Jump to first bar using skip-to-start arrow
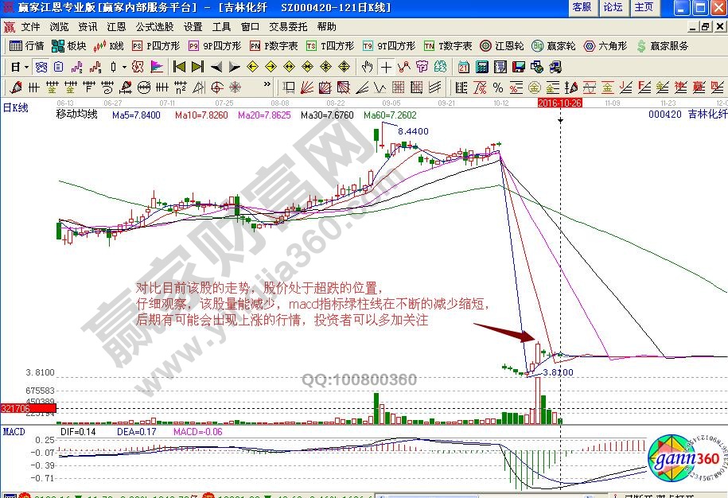 pyautogui.click(x=179, y=67)
